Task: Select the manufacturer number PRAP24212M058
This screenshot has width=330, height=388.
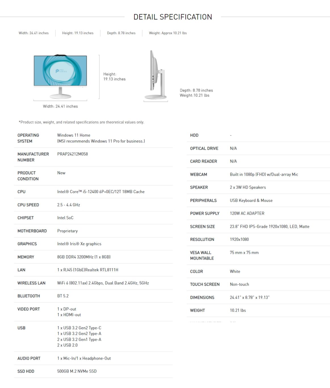Action: click(x=72, y=154)
